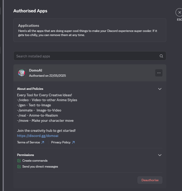
Task: Open DomoAI three-dot options menu
Action: tap(159, 73)
